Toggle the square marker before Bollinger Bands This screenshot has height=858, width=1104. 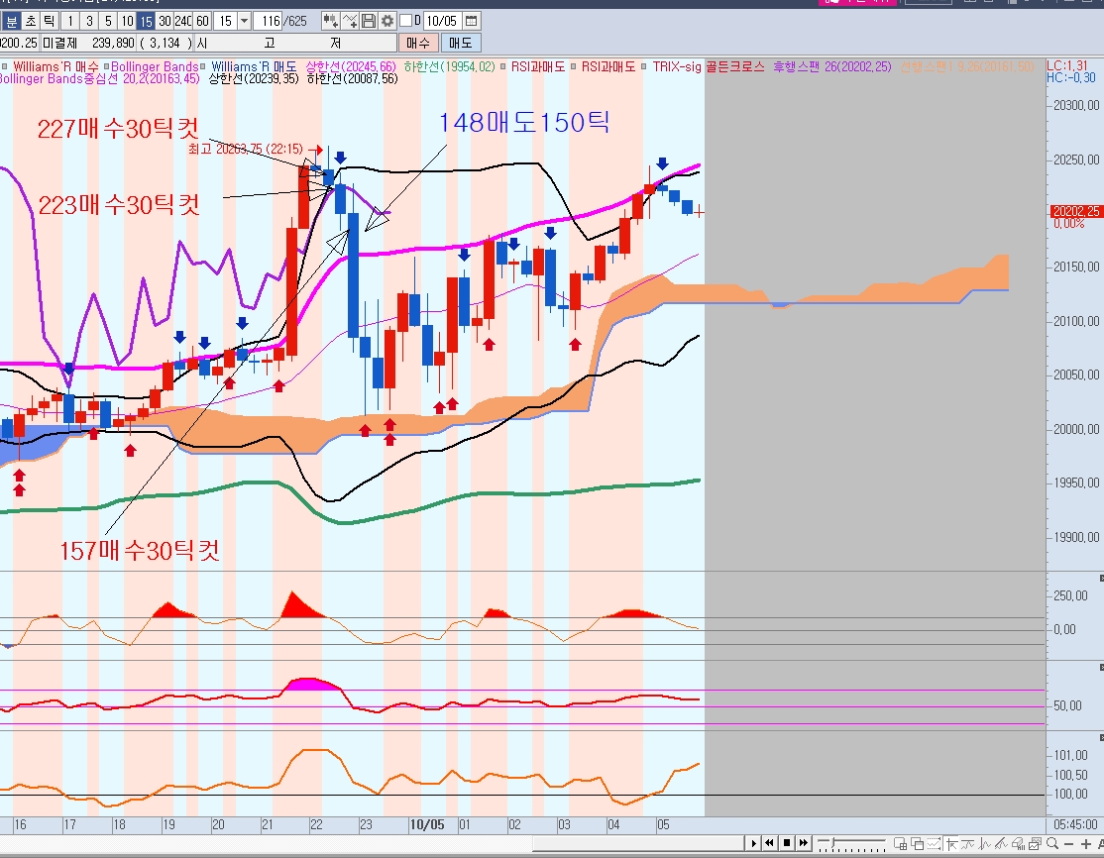[x=106, y=66]
